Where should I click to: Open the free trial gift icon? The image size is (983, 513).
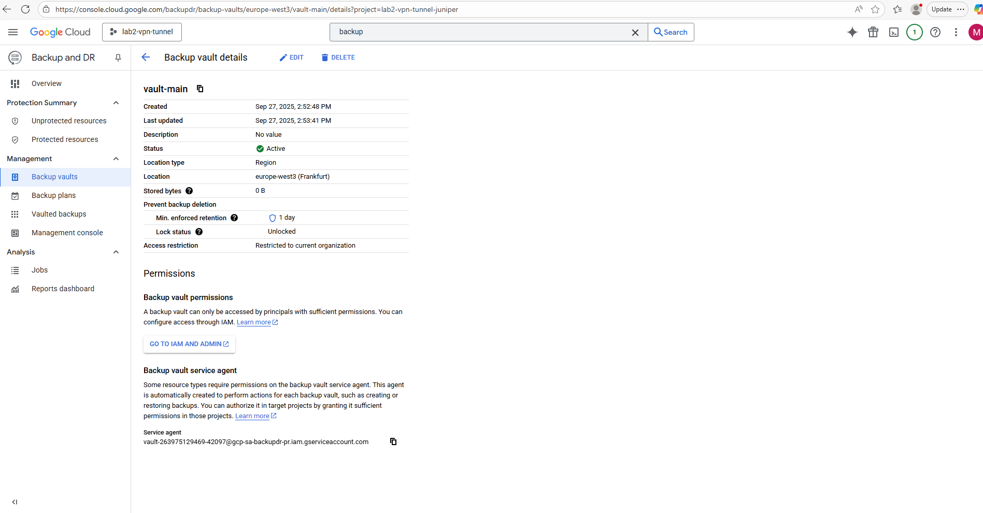coord(873,32)
